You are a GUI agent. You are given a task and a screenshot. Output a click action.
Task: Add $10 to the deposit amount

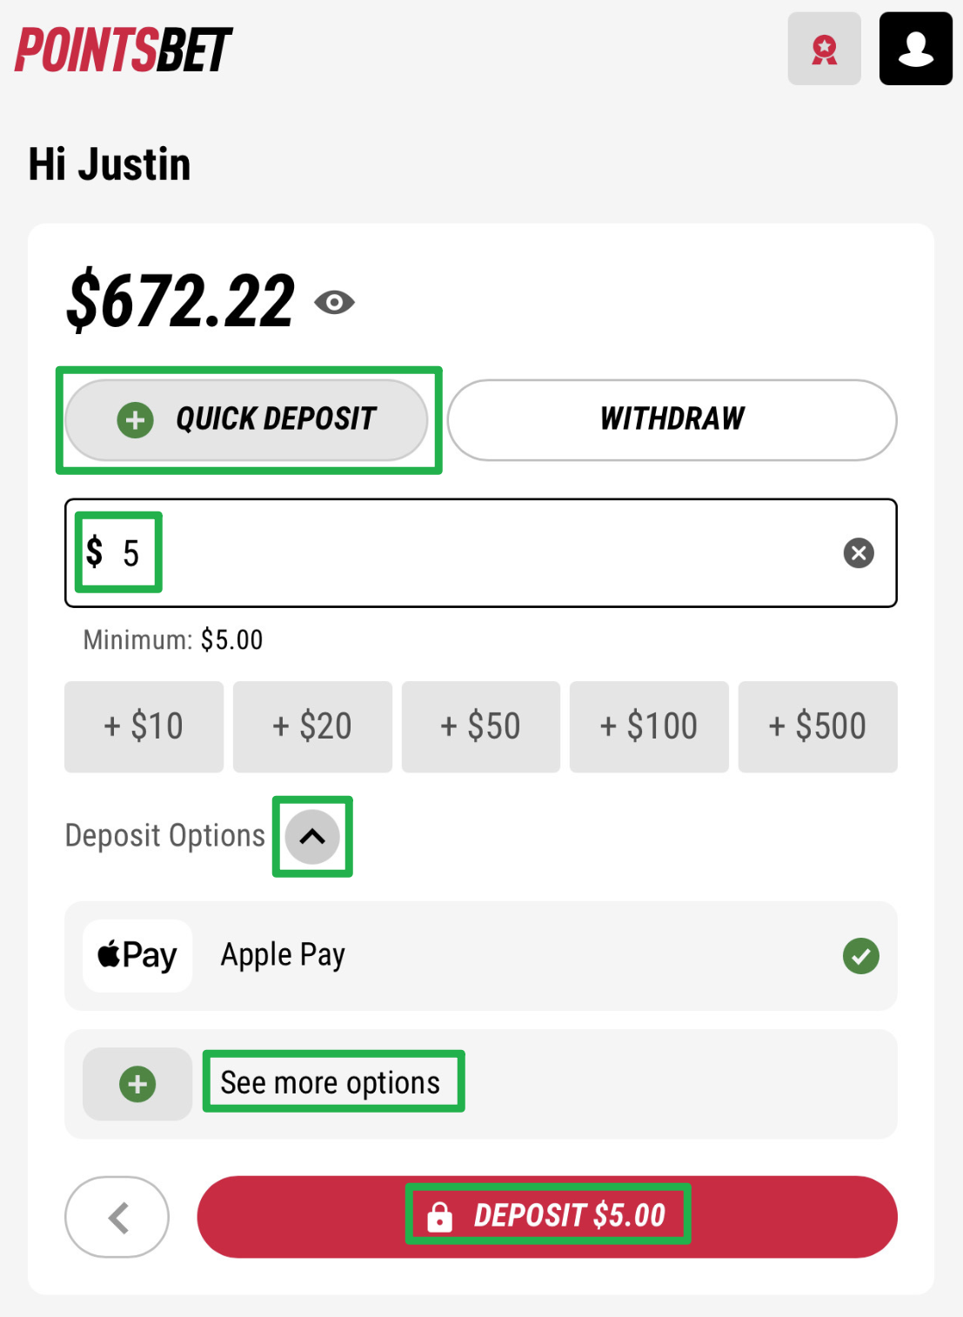pos(144,726)
